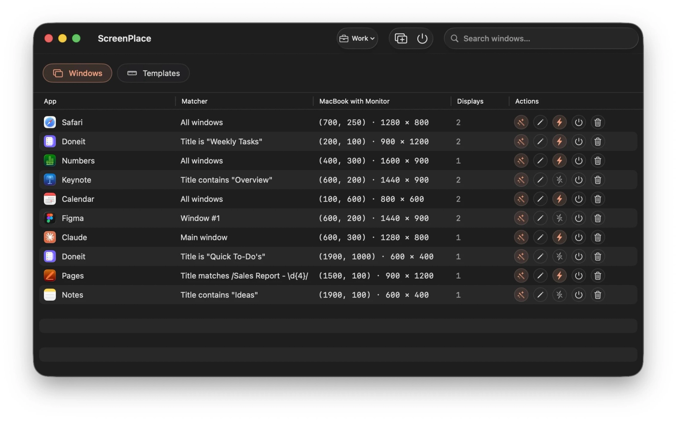Click the pencil icon in Claude row
Viewport: 677px width, 421px height.
click(540, 237)
